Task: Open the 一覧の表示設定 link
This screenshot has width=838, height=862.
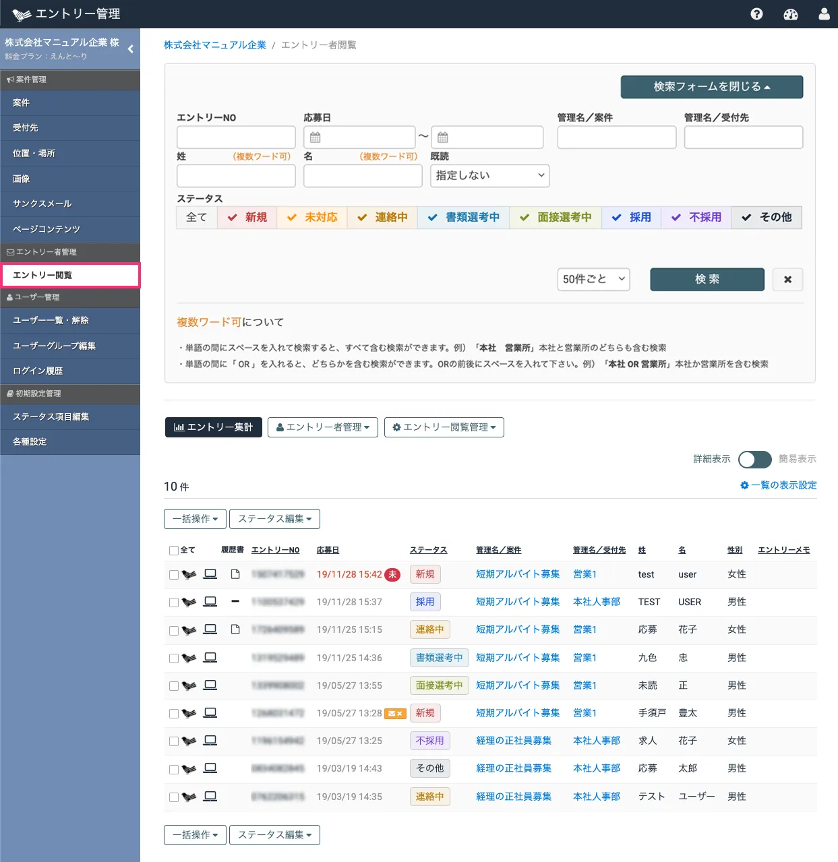Action: (779, 485)
